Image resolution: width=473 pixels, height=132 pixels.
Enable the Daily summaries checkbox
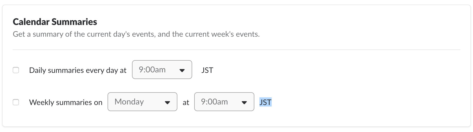point(16,70)
